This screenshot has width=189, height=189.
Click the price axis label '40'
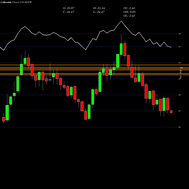[x=180, y=63]
